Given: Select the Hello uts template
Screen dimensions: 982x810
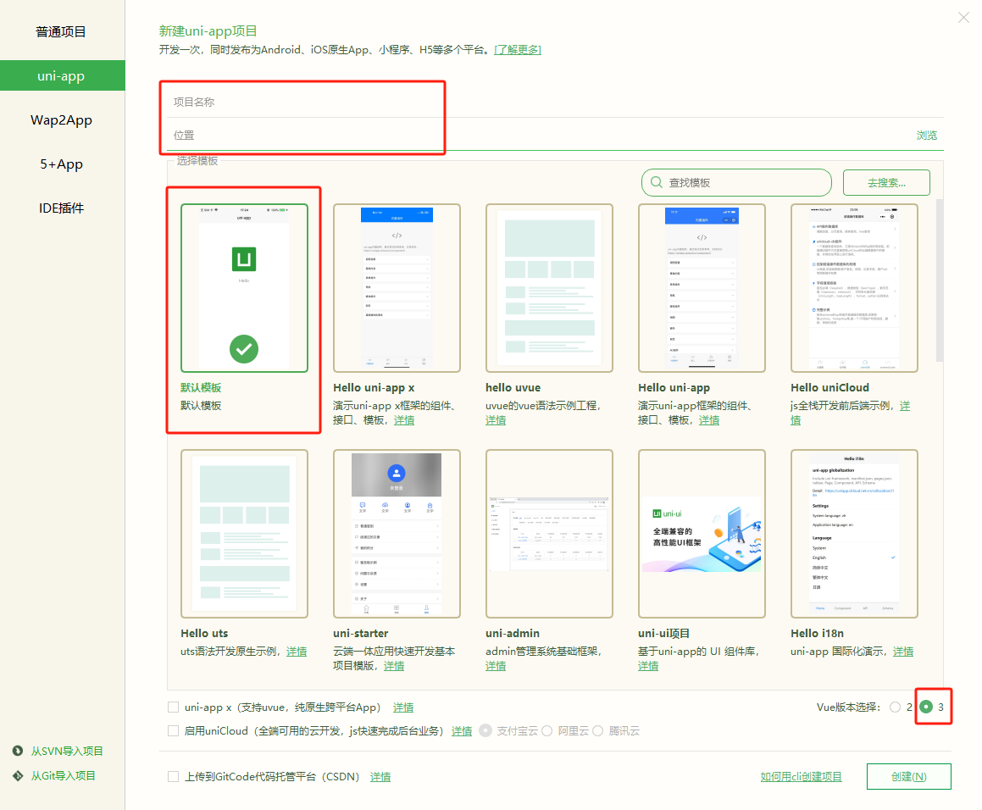Looking at the screenshot, I should (244, 534).
